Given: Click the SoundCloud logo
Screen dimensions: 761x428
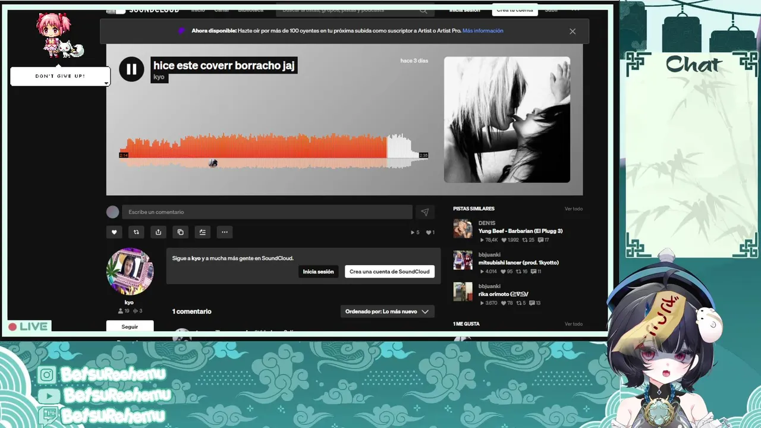Looking at the screenshot, I should point(143,10).
